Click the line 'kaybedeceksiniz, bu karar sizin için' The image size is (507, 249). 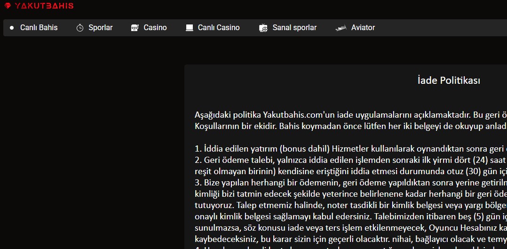click(351, 240)
